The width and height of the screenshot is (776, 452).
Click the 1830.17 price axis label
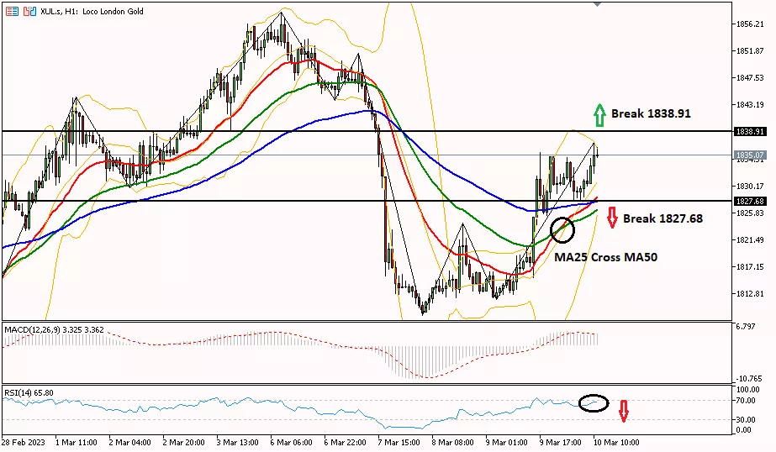750,186
